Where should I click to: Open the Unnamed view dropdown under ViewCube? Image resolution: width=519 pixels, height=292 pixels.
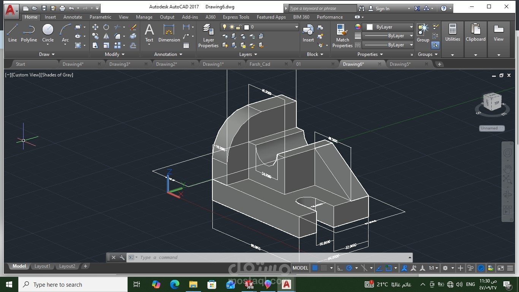coord(492,128)
